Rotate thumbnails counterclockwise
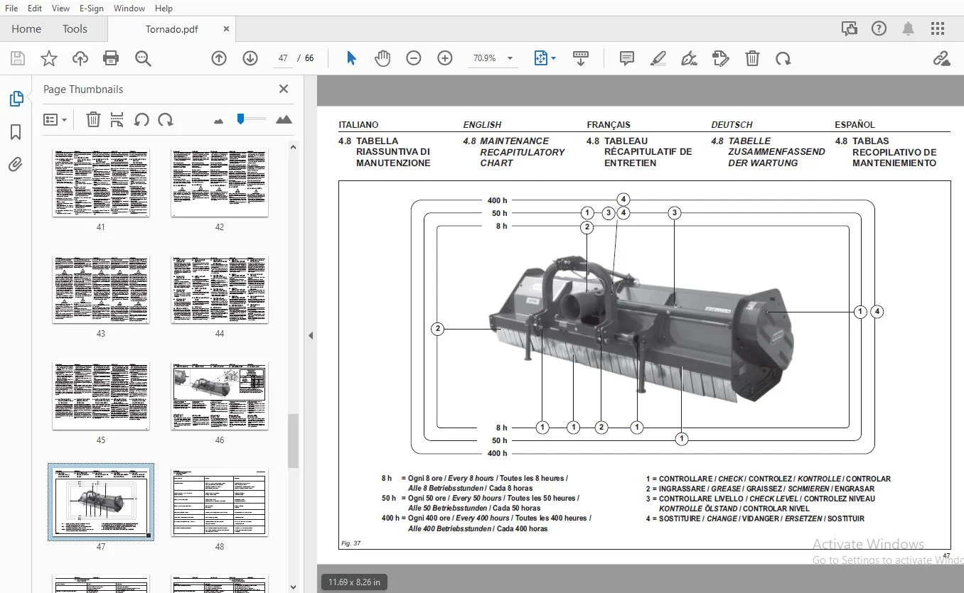This screenshot has width=964, height=593. (141, 119)
